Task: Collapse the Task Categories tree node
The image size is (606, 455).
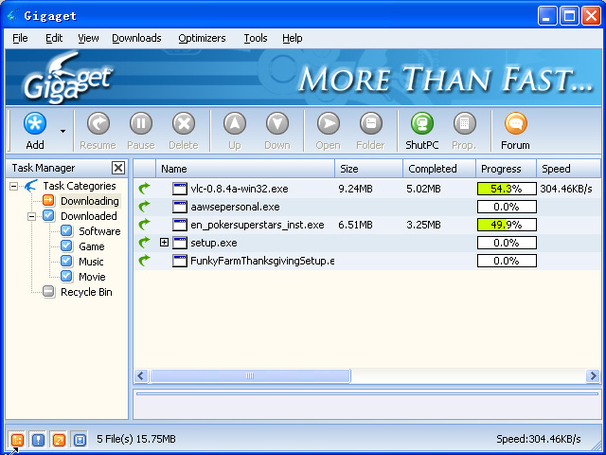Action: [x=14, y=186]
